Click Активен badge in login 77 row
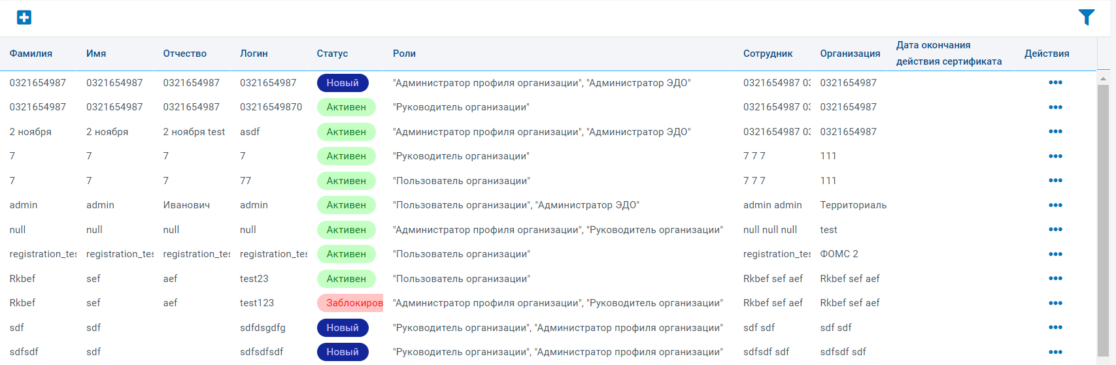1116x365 pixels. [x=347, y=181]
